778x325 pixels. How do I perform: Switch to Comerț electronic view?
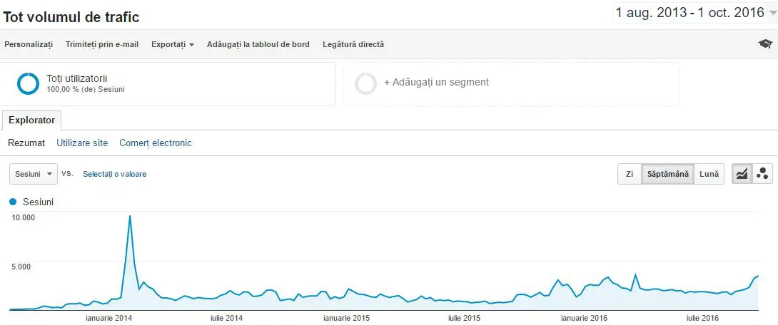pos(156,143)
